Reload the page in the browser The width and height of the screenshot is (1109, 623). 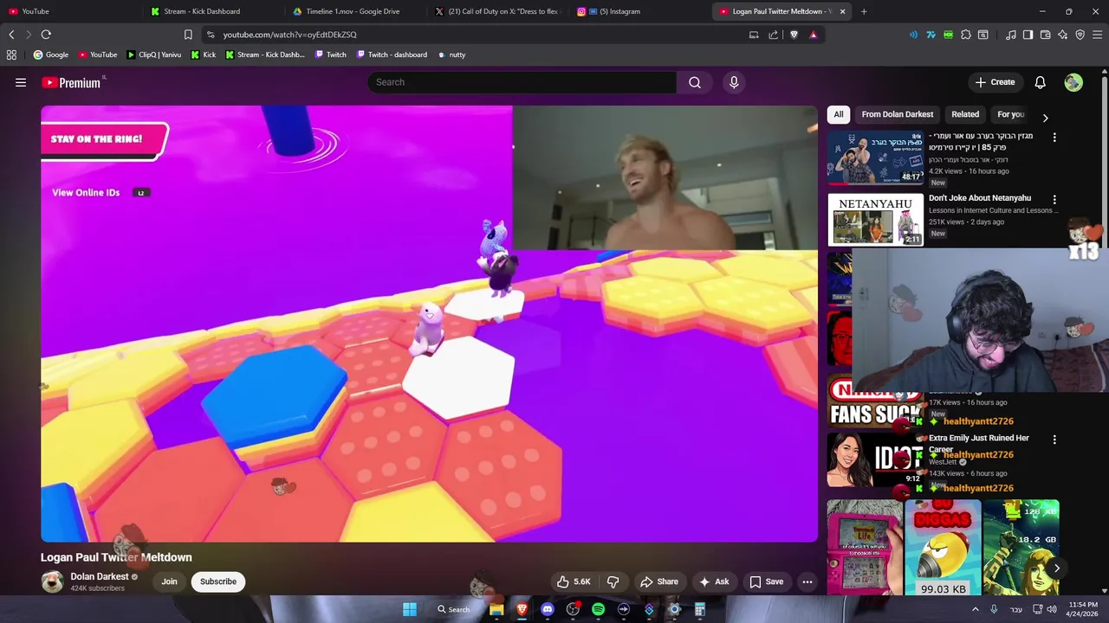point(46,35)
